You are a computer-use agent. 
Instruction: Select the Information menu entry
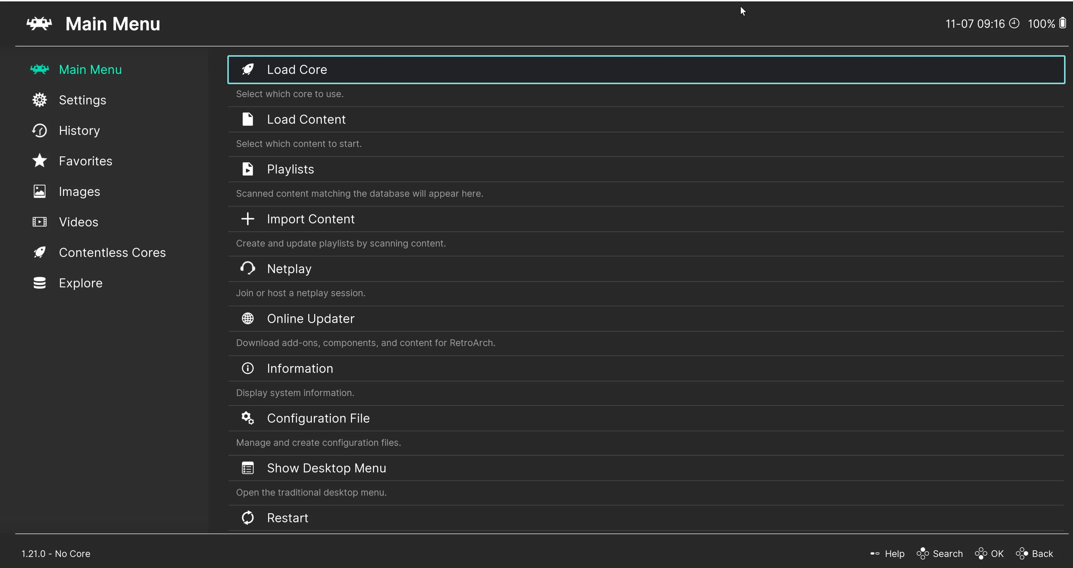[x=300, y=368]
